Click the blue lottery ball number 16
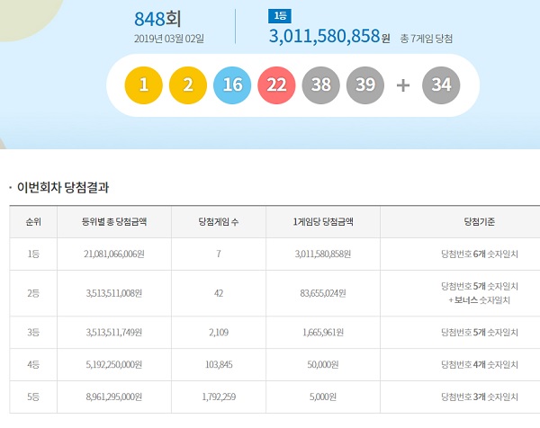The image size is (540, 428). coord(232,85)
